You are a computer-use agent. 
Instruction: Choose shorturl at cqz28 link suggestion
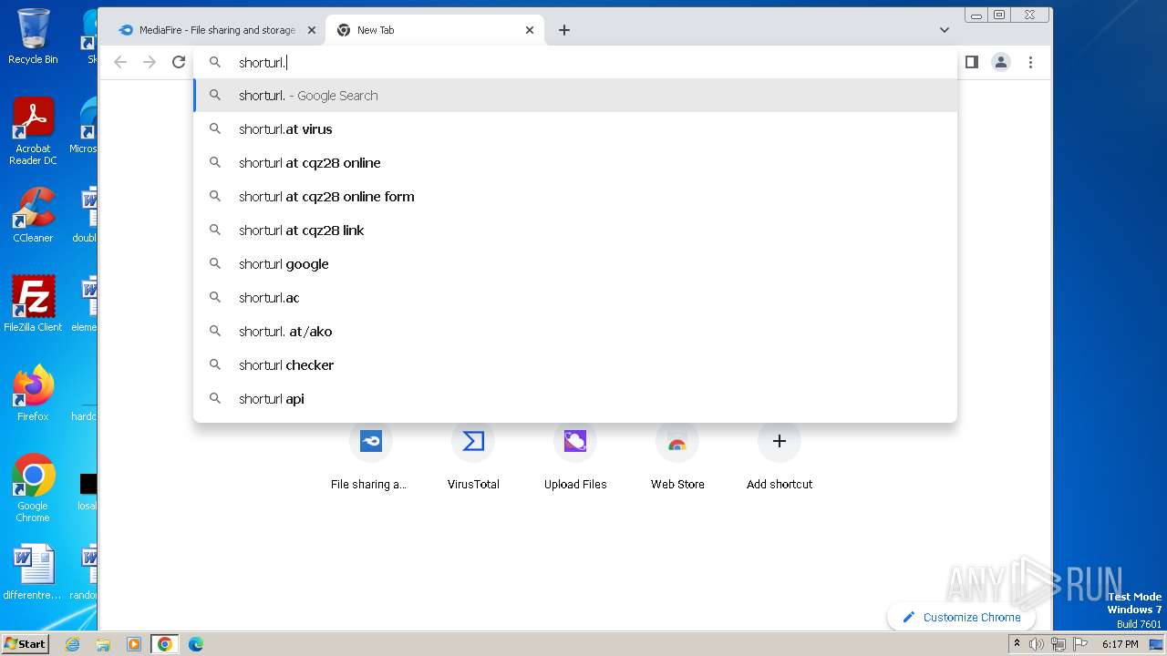click(575, 231)
